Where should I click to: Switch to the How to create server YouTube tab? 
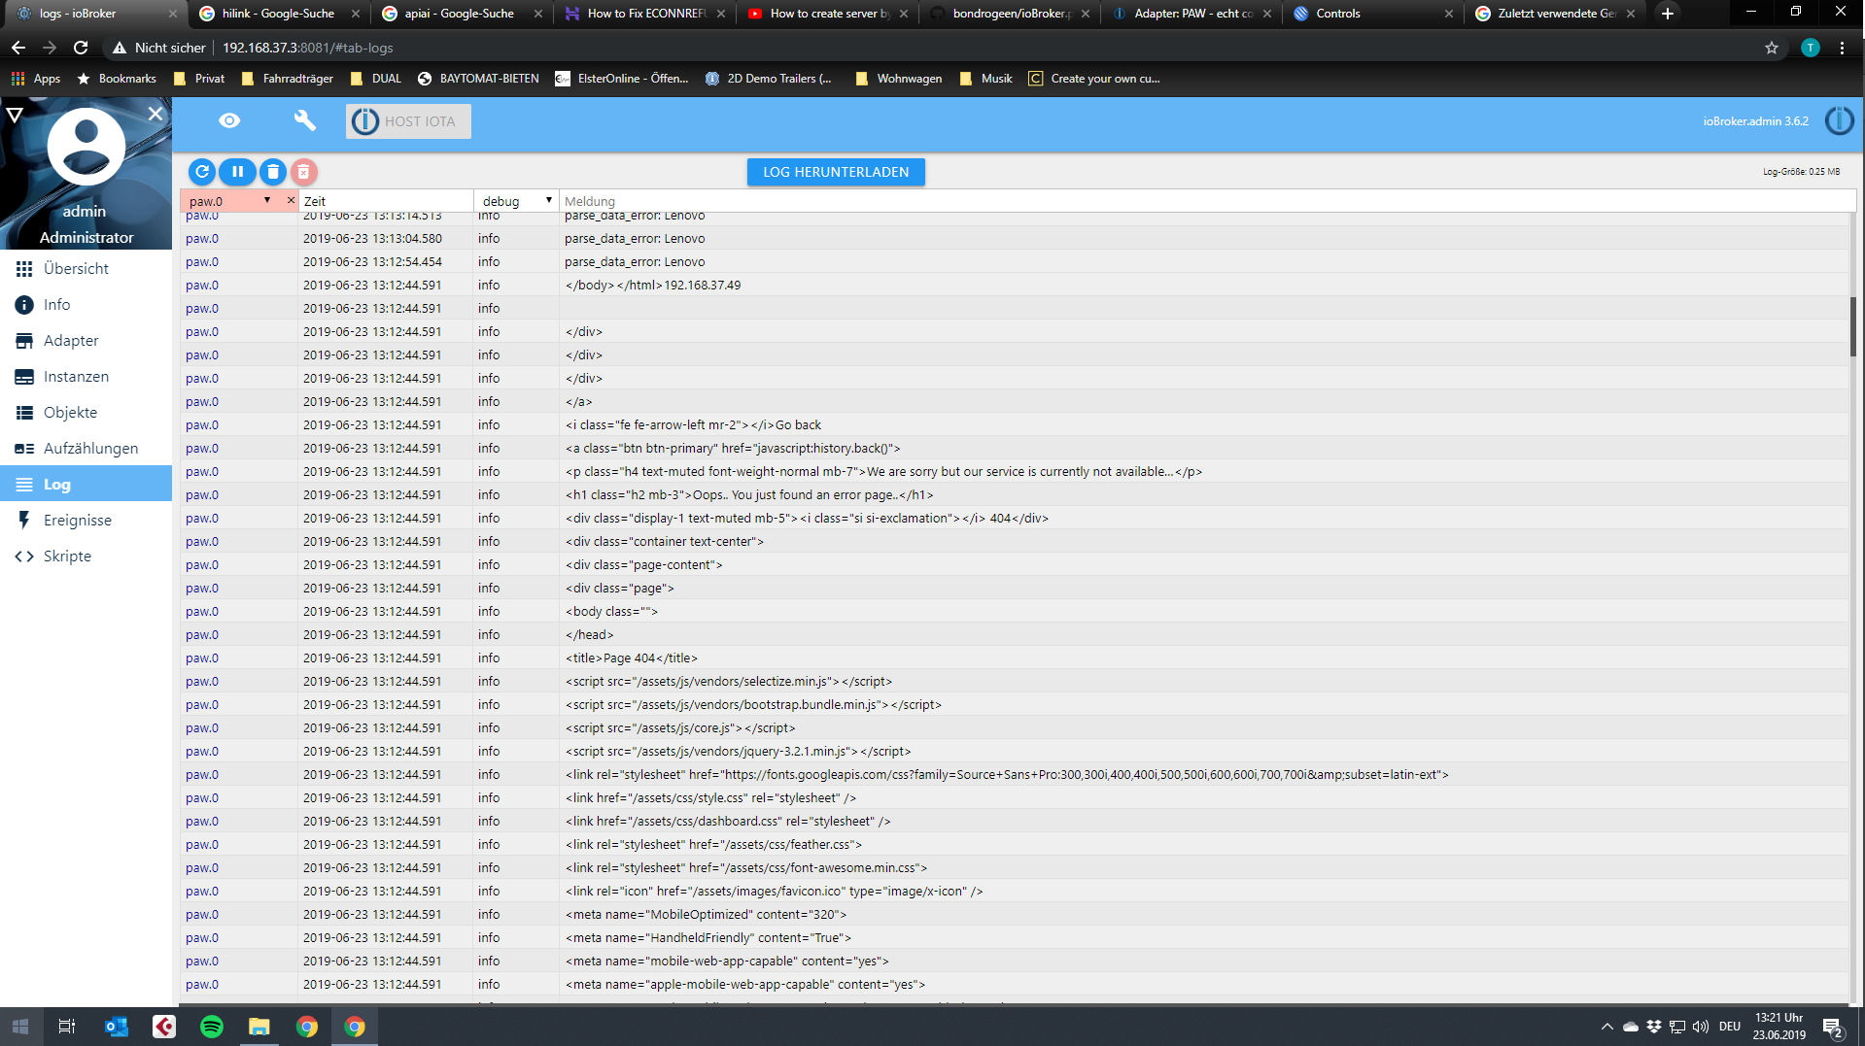(x=828, y=14)
